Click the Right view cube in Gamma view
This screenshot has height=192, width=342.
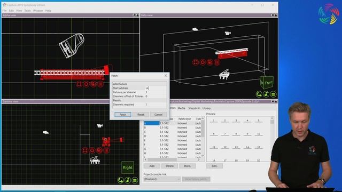[128, 167]
